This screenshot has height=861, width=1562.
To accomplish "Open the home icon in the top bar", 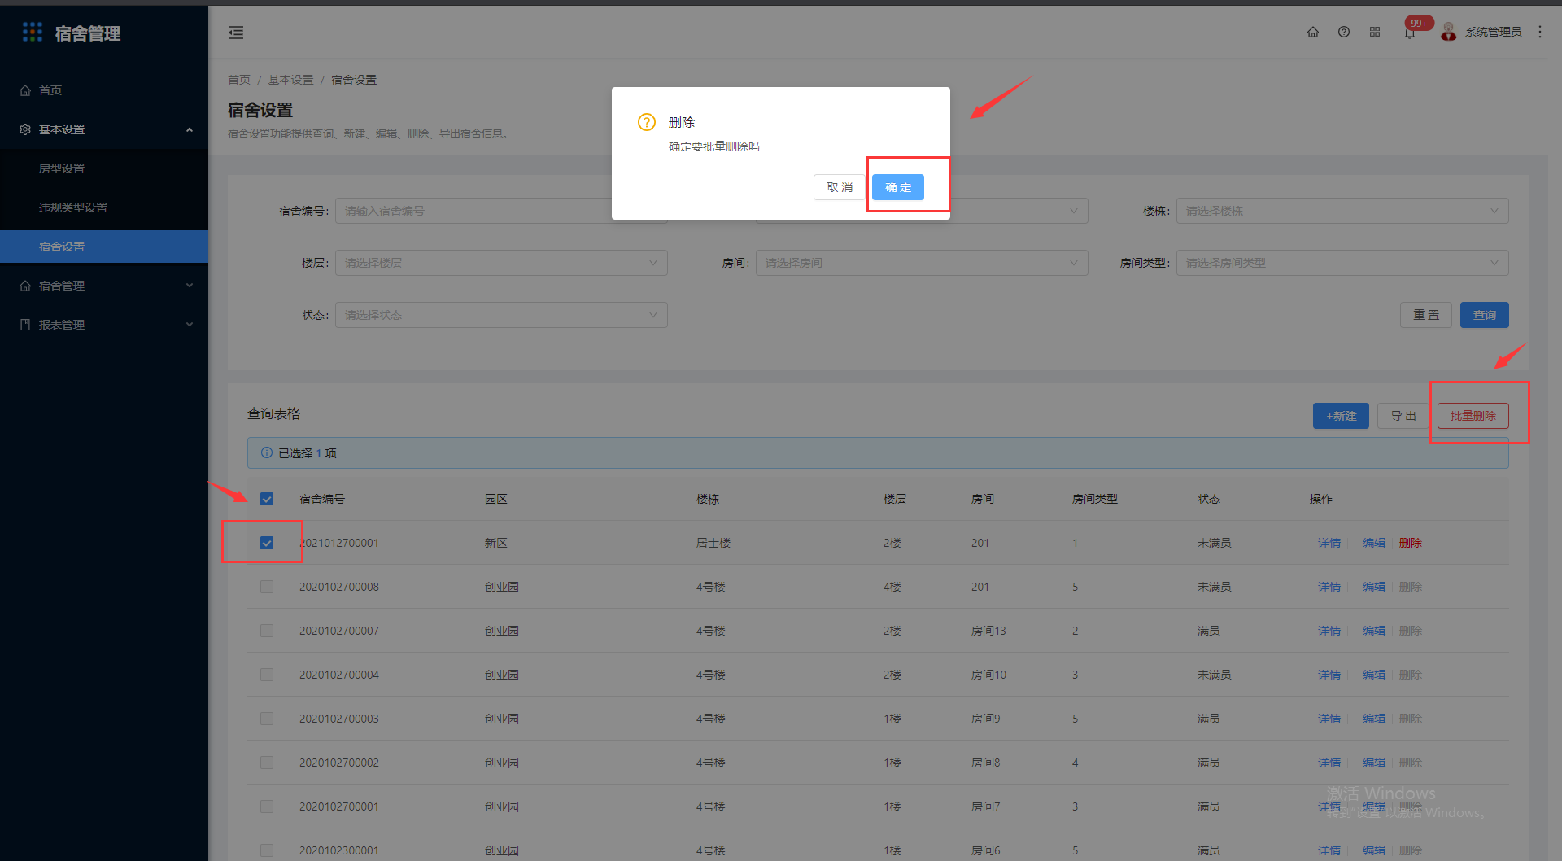I will click(x=1313, y=32).
